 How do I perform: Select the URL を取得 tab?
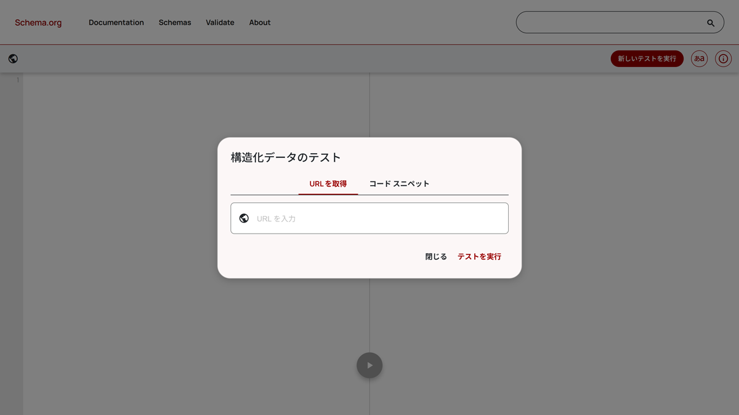tap(328, 183)
